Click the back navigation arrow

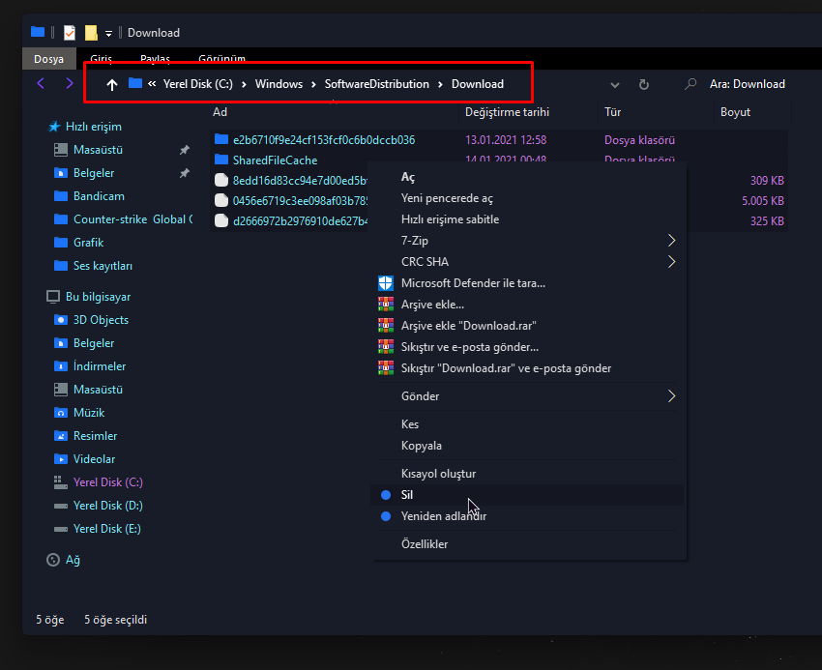(41, 84)
